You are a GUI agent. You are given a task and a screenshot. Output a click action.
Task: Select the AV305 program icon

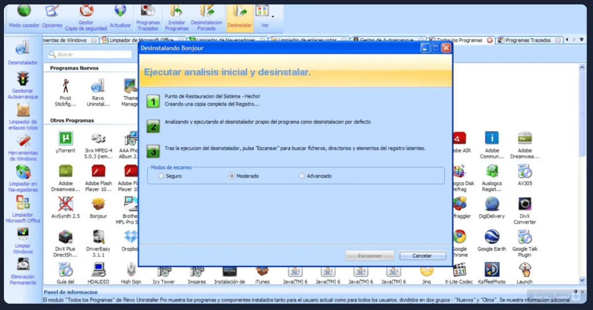[x=524, y=175]
